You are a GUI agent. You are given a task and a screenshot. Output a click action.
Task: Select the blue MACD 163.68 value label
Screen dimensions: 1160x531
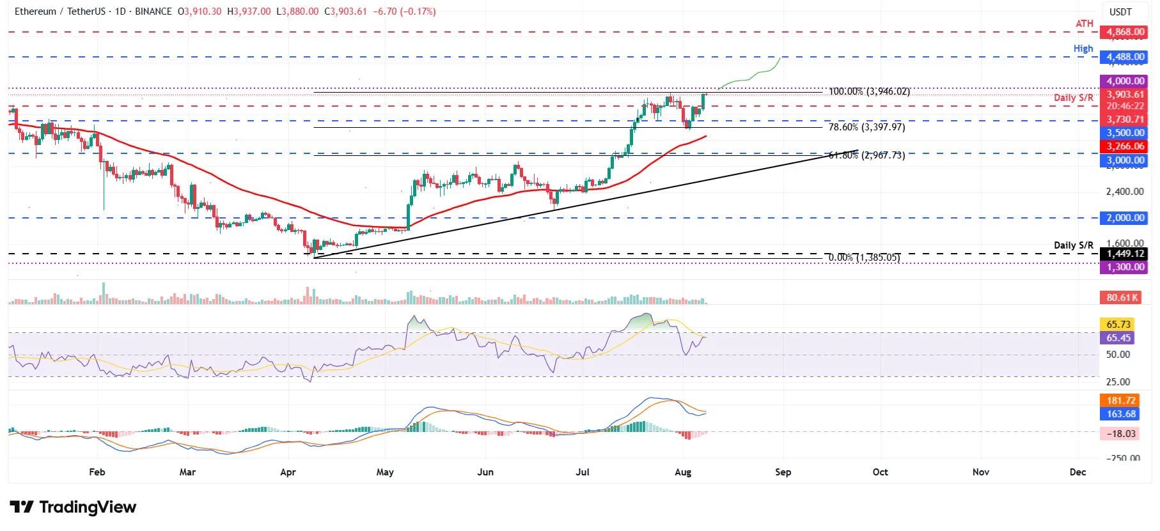point(1121,414)
